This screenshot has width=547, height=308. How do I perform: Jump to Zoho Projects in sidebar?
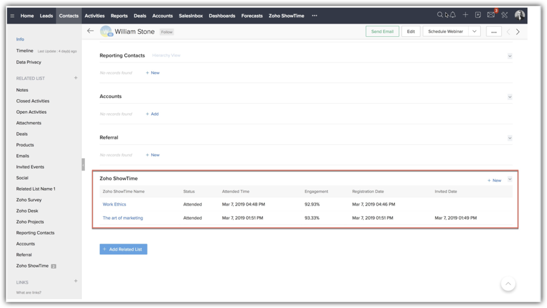30,222
